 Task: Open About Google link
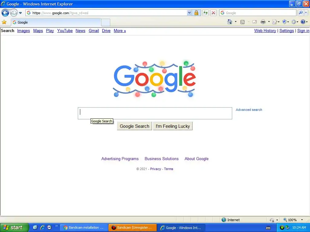coord(196,159)
